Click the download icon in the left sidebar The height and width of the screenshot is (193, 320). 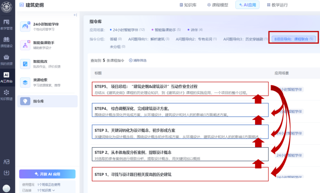coord(6,173)
